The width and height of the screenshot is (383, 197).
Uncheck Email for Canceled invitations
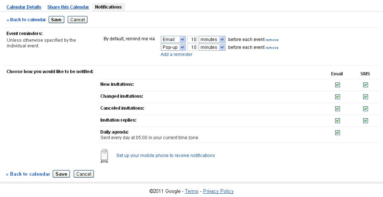337,109
